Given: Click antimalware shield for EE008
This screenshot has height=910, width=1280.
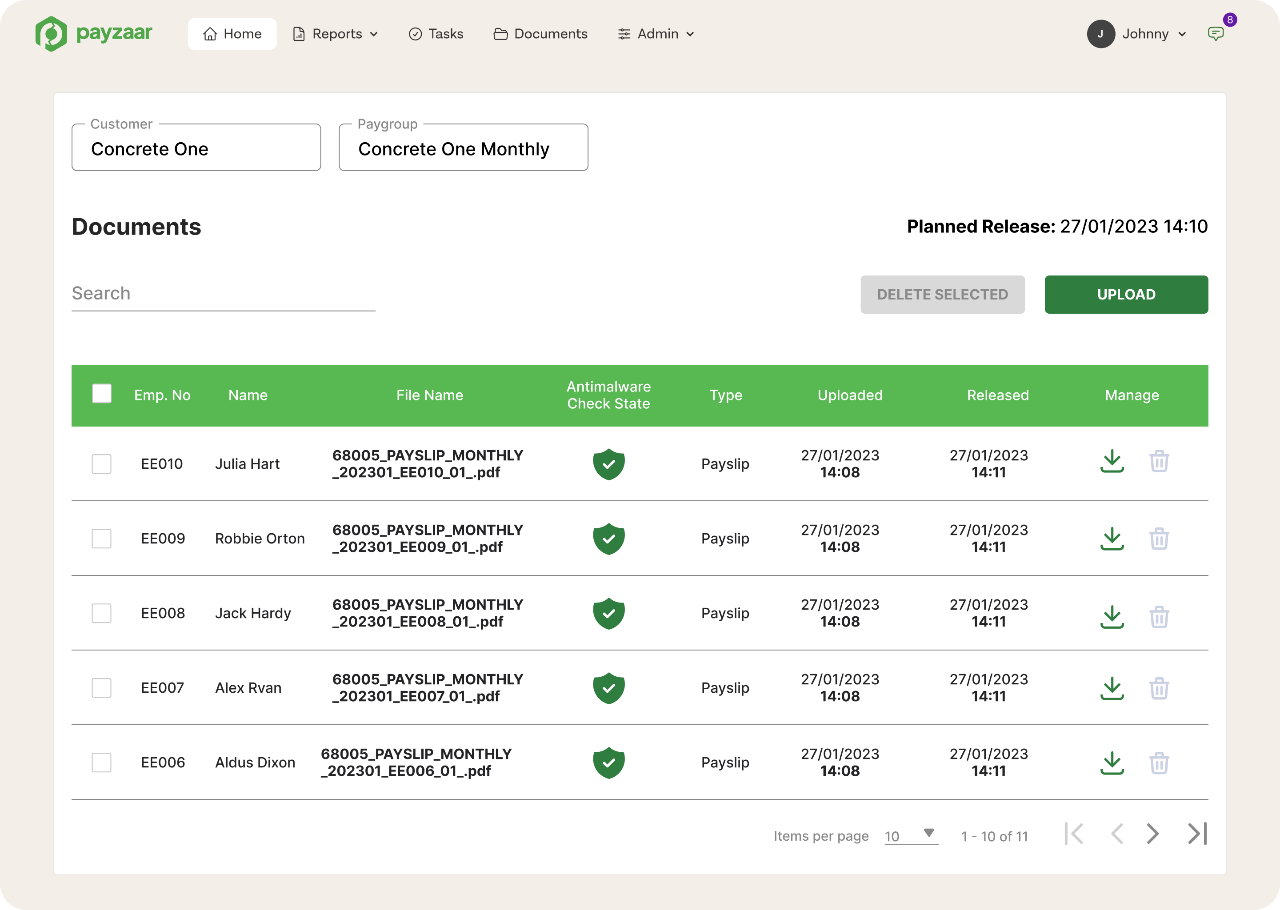Looking at the screenshot, I should (608, 613).
